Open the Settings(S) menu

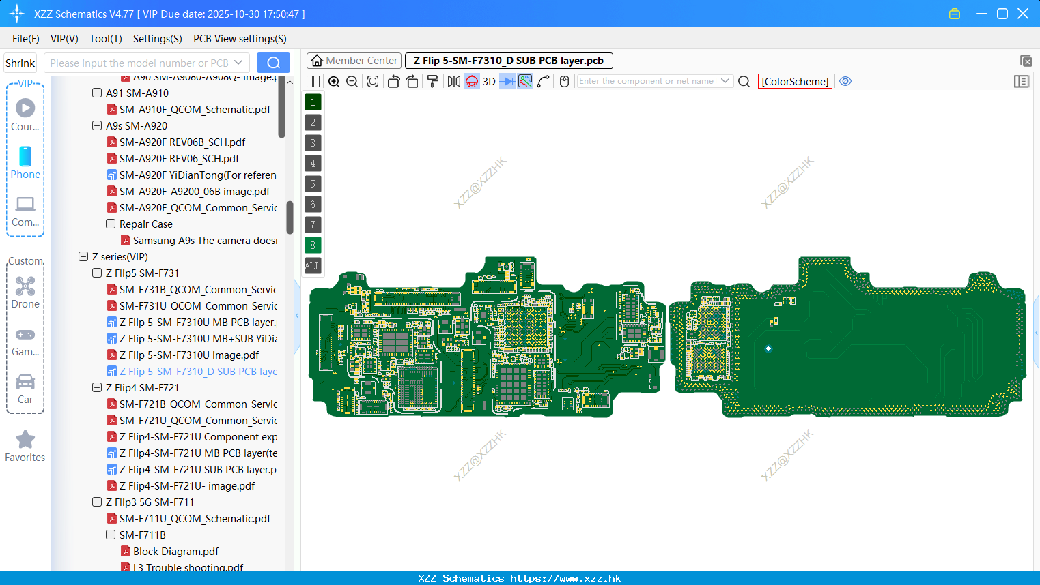coord(158,39)
